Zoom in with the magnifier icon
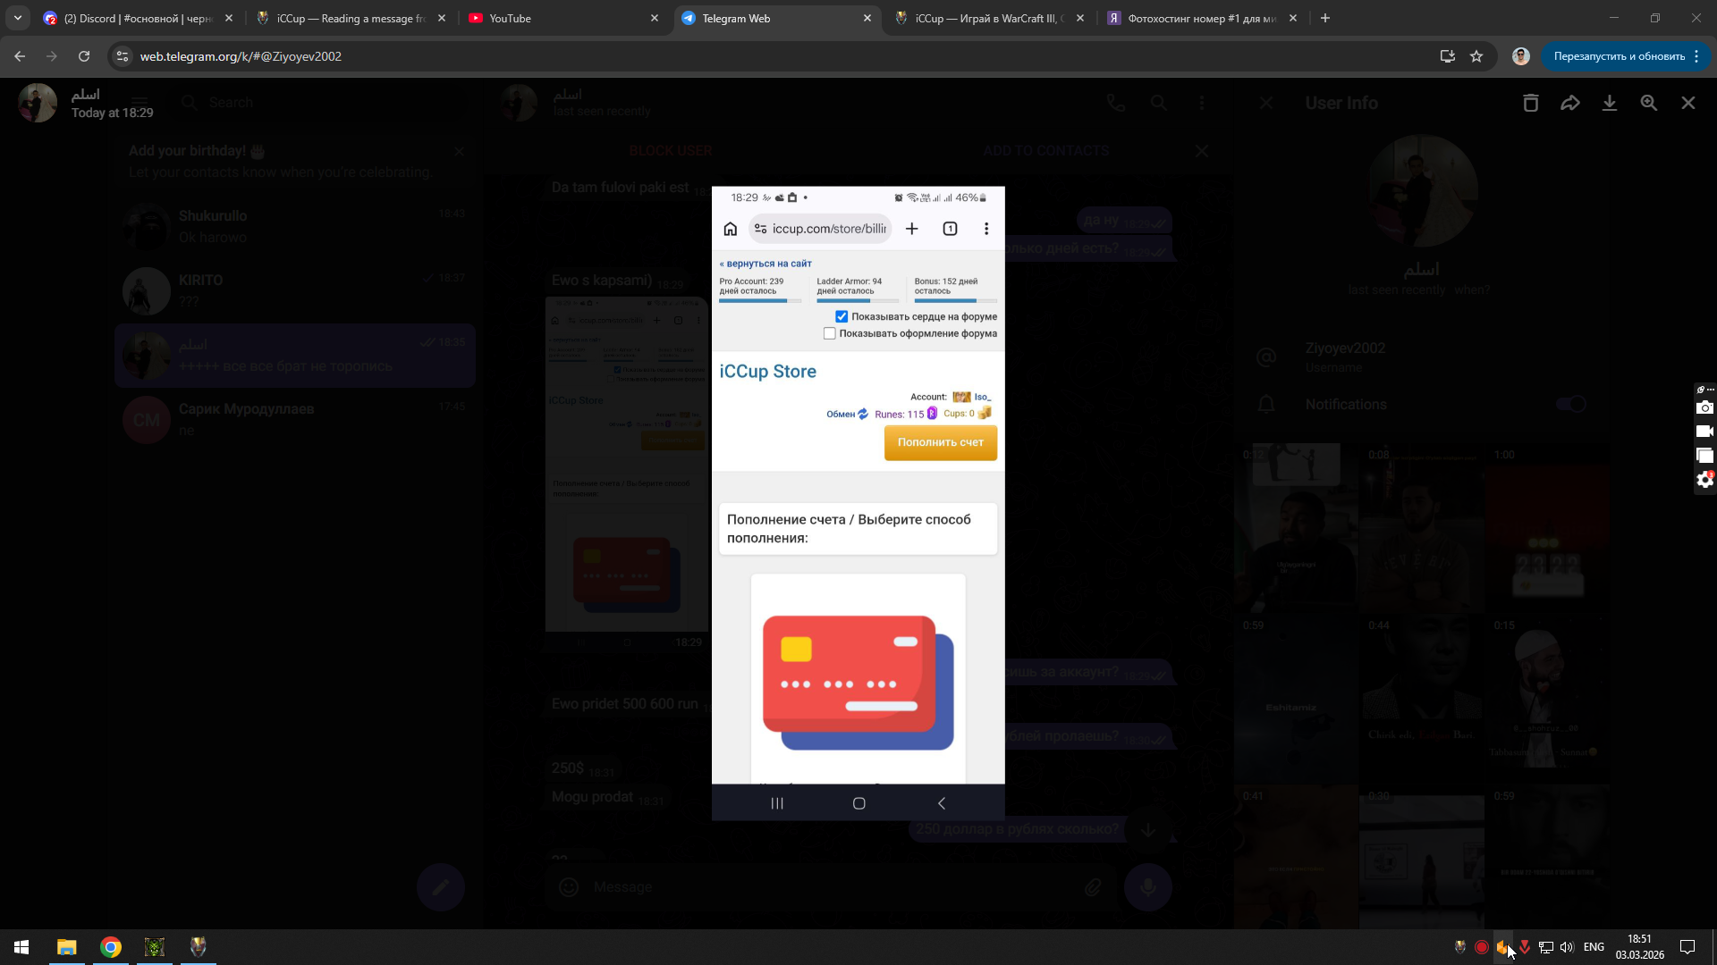This screenshot has width=1717, height=965. pos(1648,103)
